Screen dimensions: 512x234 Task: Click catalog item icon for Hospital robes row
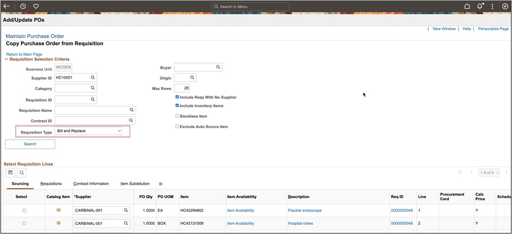[x=58, y=223]
